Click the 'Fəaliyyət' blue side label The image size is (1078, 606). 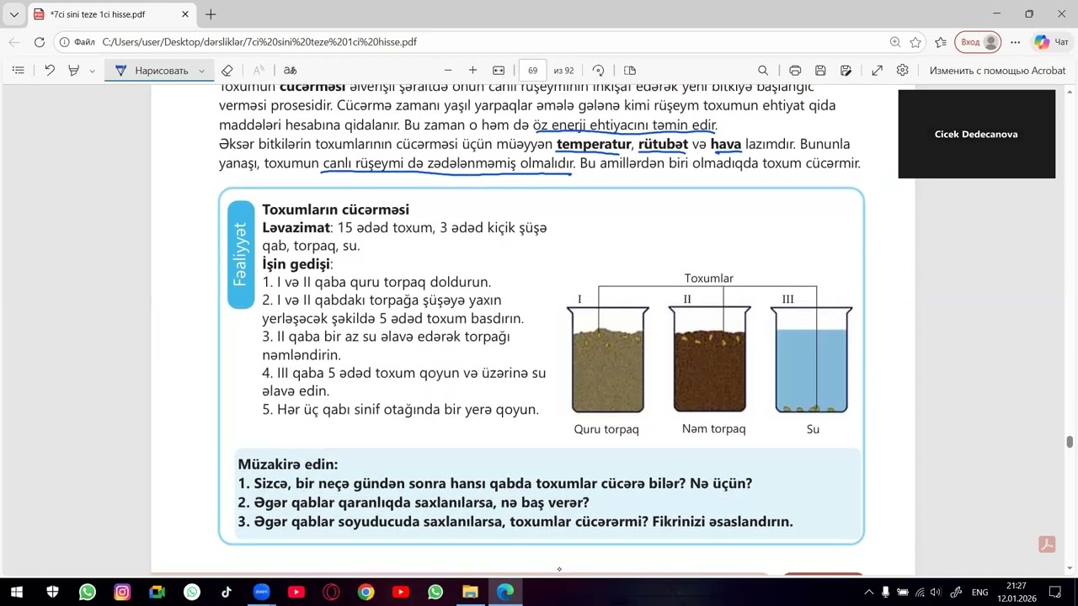coord(241,255)
